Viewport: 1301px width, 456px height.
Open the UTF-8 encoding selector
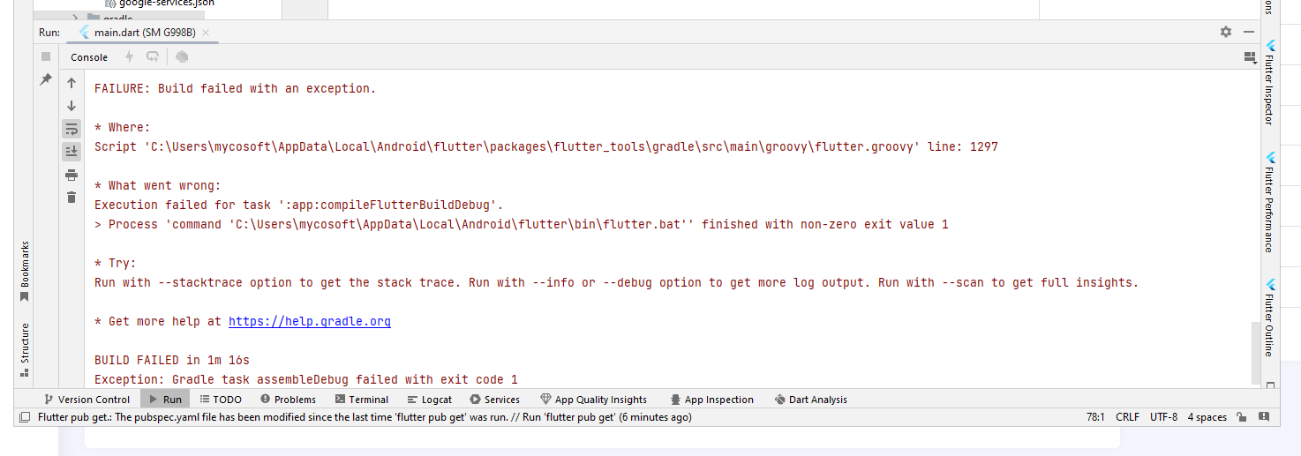point(1163,417)
